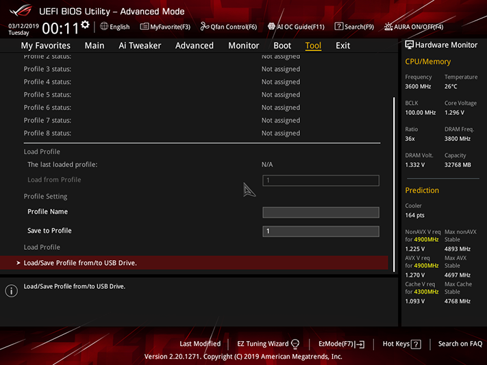Click the Hardware Monitor display icon
Viewport: 487px width, 365px height.
(x=410, y=45)
